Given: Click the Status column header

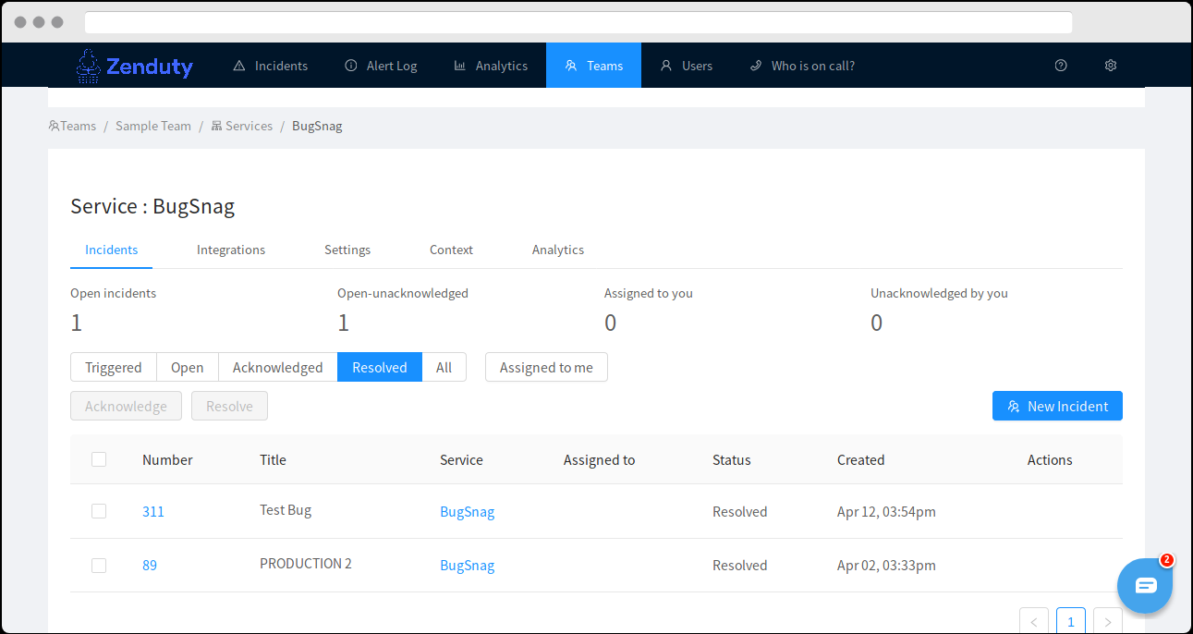Looking at the screenshot, I should (732, 459).
